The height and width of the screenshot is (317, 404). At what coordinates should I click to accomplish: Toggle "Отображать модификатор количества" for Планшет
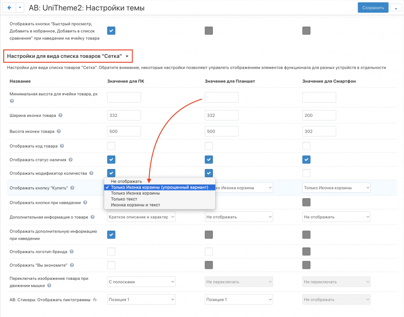[x=209, y=173]
